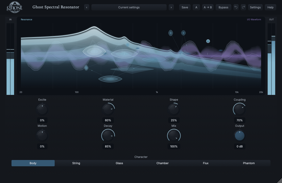Click the Output gain knob
The height and width of the screenshot is (183, 282).
(x=239, y=135)
